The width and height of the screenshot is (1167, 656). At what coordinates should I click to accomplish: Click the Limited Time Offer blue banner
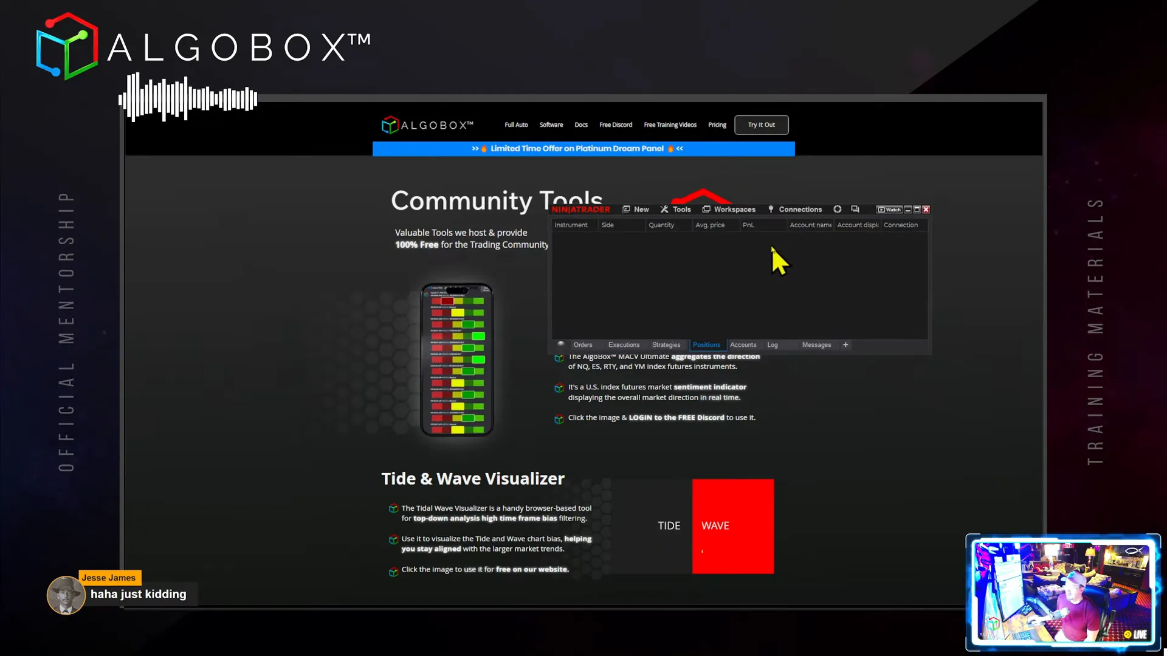583,148
